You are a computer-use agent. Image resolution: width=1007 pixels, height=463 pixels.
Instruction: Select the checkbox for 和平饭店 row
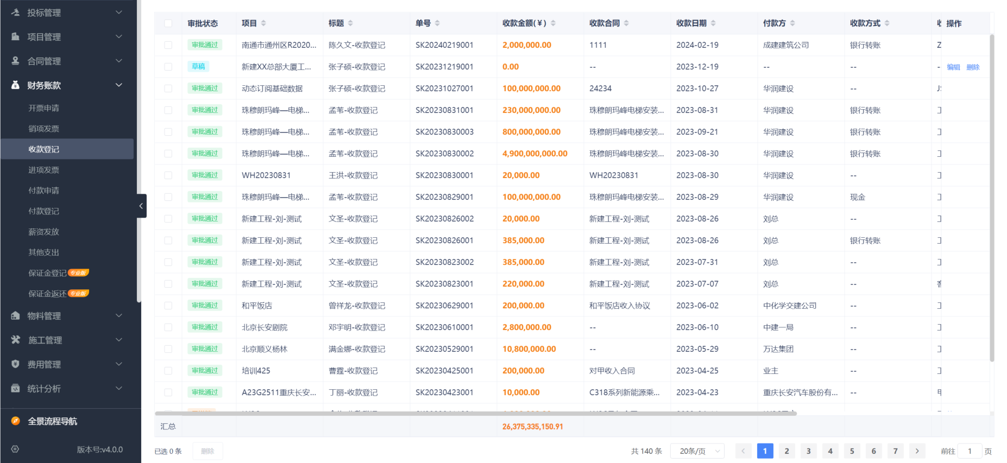168,306
